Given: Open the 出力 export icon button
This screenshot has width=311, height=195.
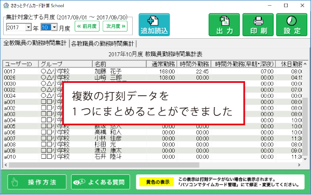Looking at the screenshot, I should 224,25.
